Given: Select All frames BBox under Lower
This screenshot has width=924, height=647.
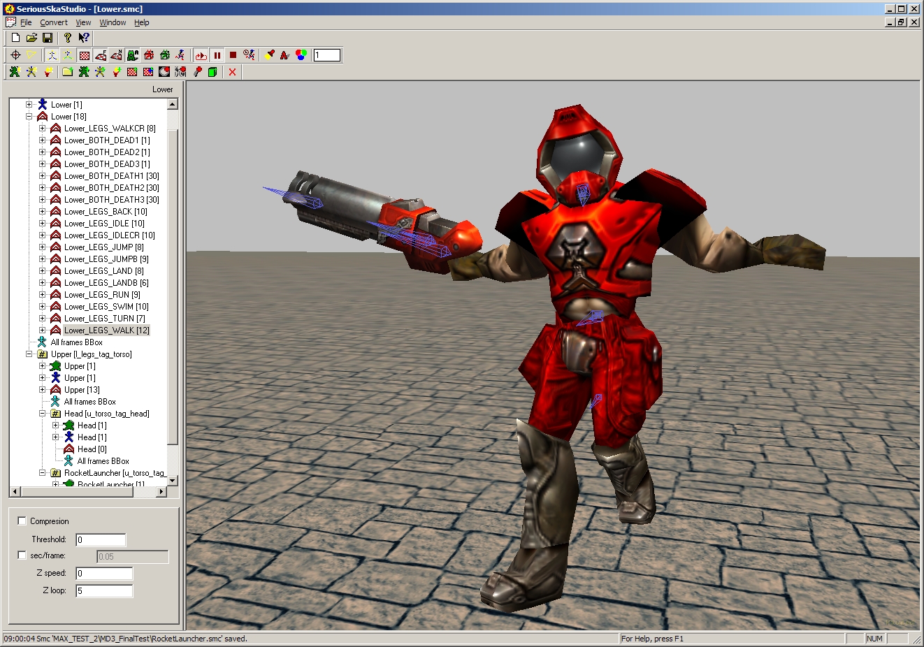Looking at the screenshot, I should pos(76,342).
